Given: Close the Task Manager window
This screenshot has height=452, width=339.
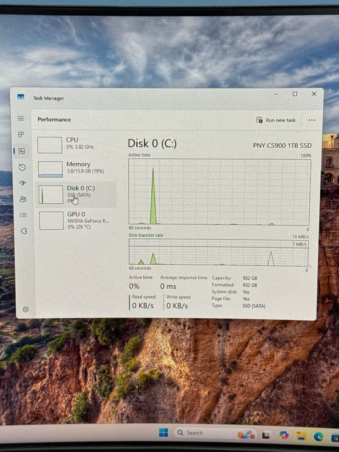Looking at the screenshot, I should (314, 94).
